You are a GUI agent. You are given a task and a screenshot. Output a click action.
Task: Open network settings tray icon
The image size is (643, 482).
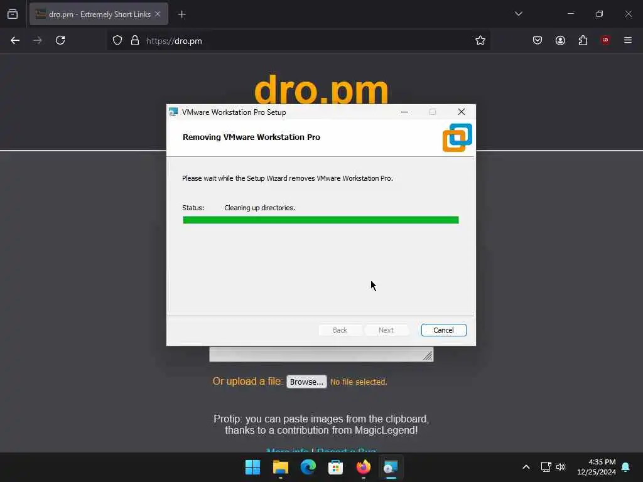pos(546,467)
